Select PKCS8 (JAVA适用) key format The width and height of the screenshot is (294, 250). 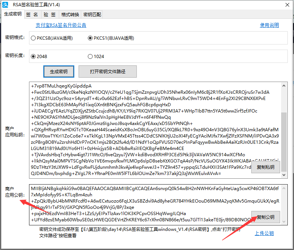point(33,38)
